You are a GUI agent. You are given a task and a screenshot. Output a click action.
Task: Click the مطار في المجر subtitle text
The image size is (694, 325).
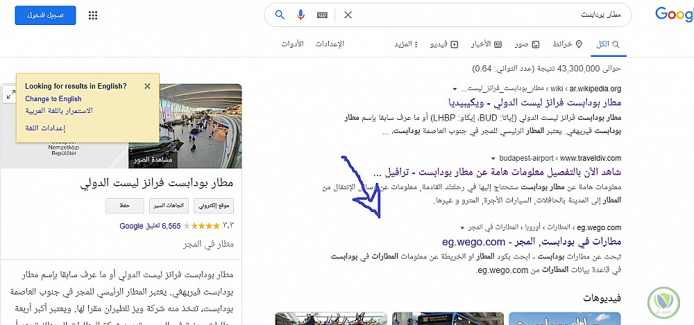pos(208,244)
